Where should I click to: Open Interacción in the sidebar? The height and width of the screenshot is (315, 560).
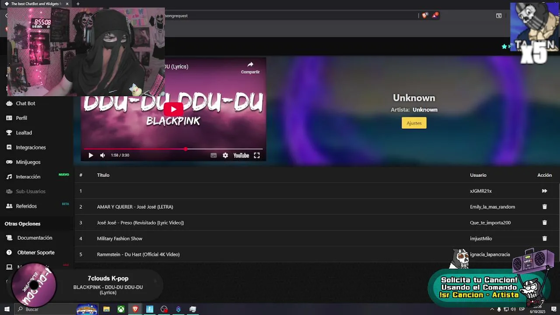[28, 177]
